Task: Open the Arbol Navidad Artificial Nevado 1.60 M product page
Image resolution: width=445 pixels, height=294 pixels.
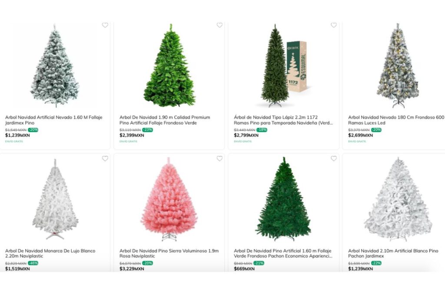Action: pyautogui.click(x=52, y=120)
